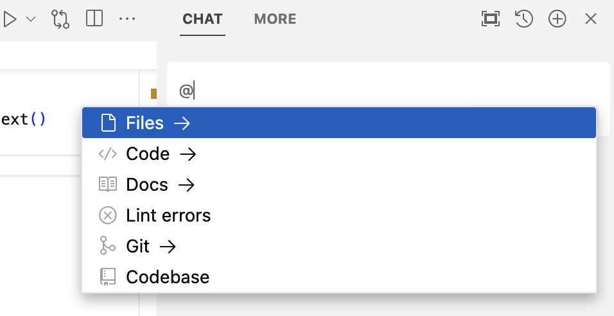This screenshot has height=316, width=614.
Task: Open chat history clock icon
Action: (524, 19)
